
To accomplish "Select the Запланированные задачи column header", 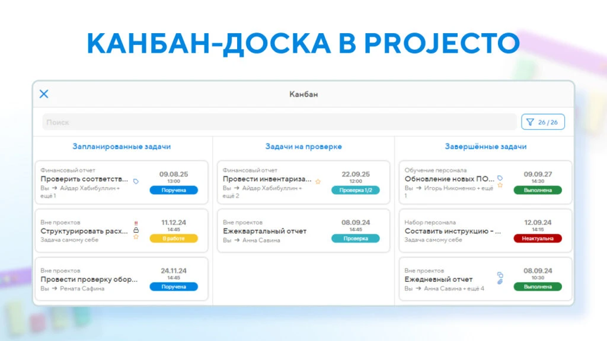I will (122, 147).
